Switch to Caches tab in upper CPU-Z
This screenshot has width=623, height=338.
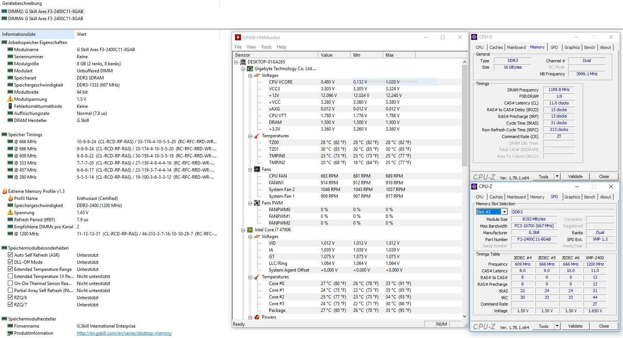[496, 47]
